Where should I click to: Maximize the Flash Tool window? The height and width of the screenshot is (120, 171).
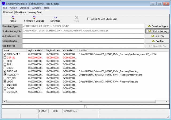pos(159,4)
